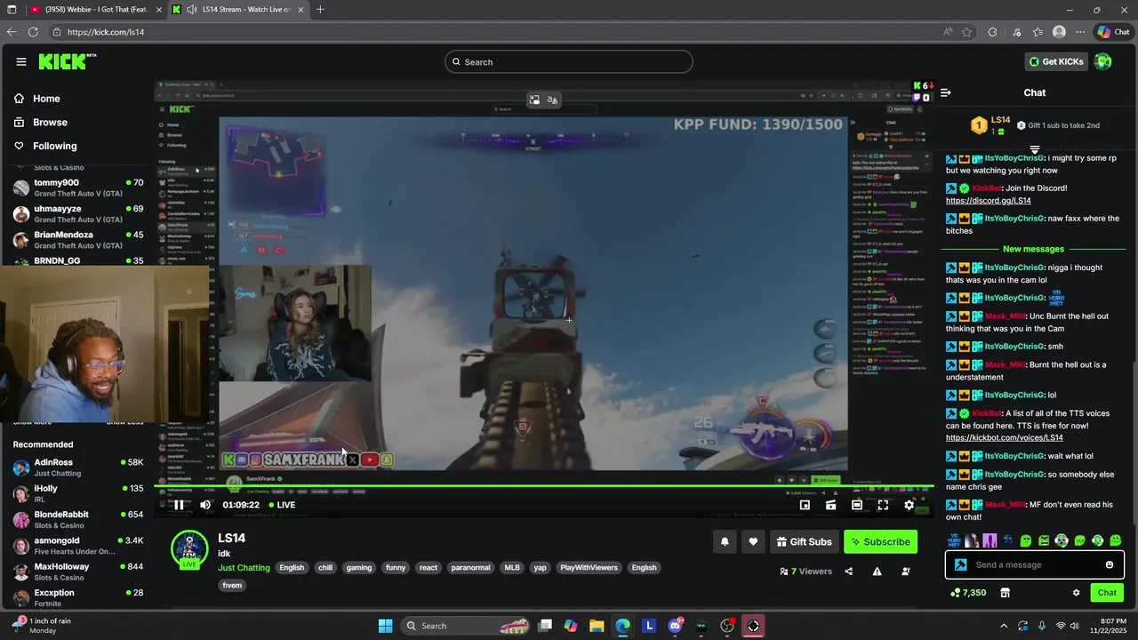Select the paranormal tag
The width and height of the screenshot is (1138, 640).
(x=470, y=567)
